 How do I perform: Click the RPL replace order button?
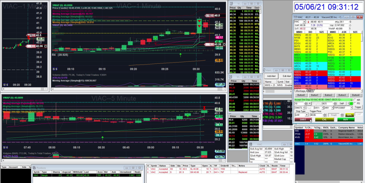tap(350, 115)
